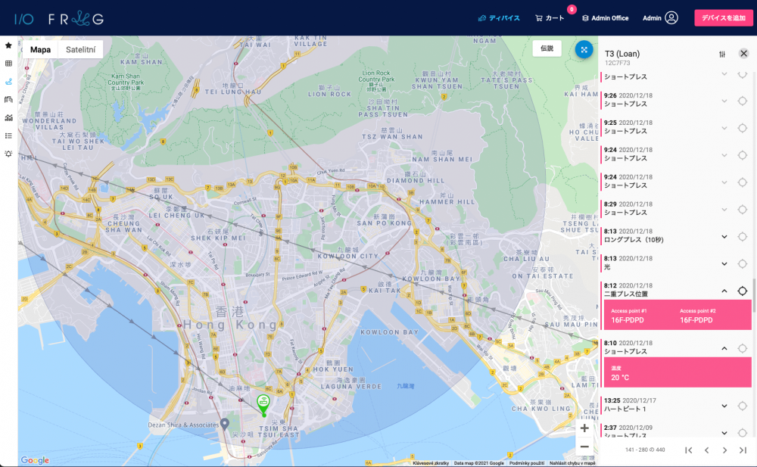The height and width of the screenshot is (467, 757).
Task: Open the ディバイス menu
Action: click(x=499, y=18)
